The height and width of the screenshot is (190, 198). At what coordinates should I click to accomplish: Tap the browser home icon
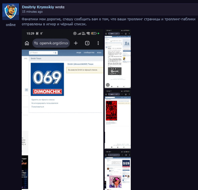click(27, 43)
